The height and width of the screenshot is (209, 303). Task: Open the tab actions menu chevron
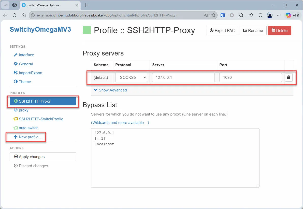5,5
